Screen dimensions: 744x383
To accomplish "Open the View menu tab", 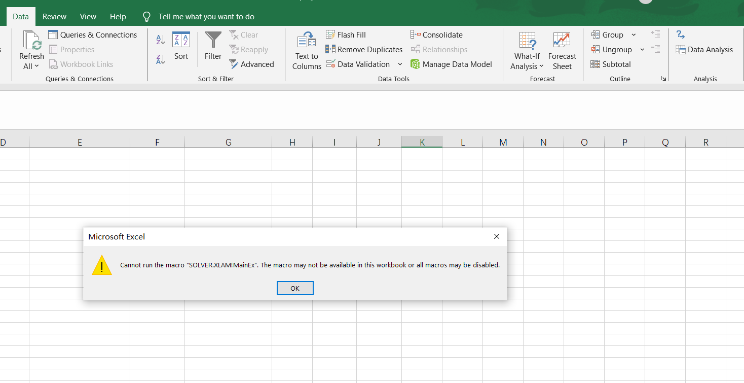I will 88,16.
